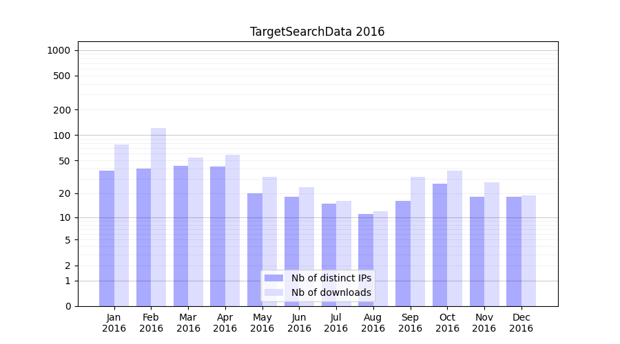
Task: Click the 1000 y-axis tick label
Action: click(x=59, y=50)
